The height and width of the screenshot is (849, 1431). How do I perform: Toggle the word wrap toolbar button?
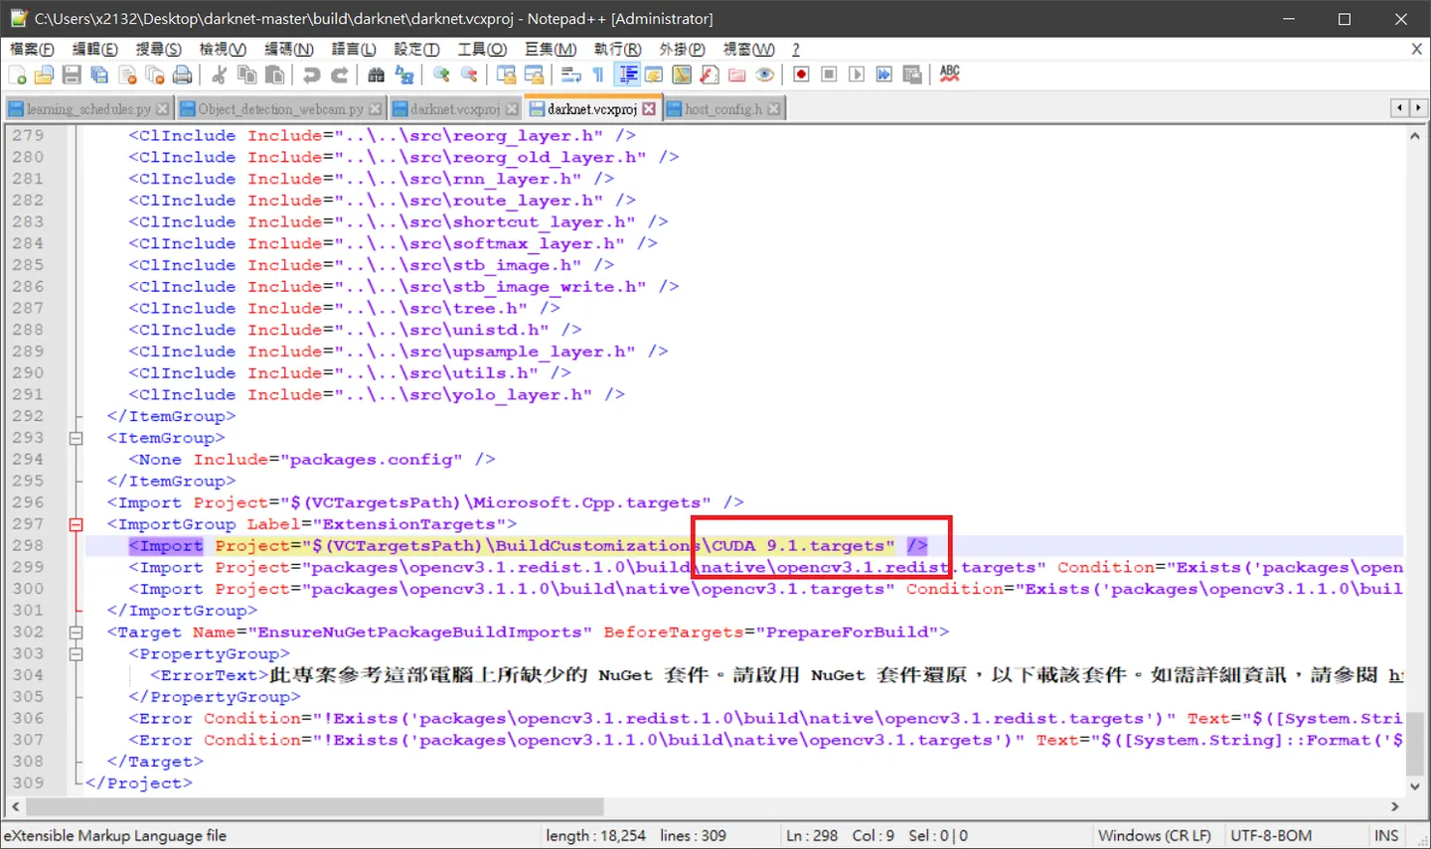pos(570,74)
